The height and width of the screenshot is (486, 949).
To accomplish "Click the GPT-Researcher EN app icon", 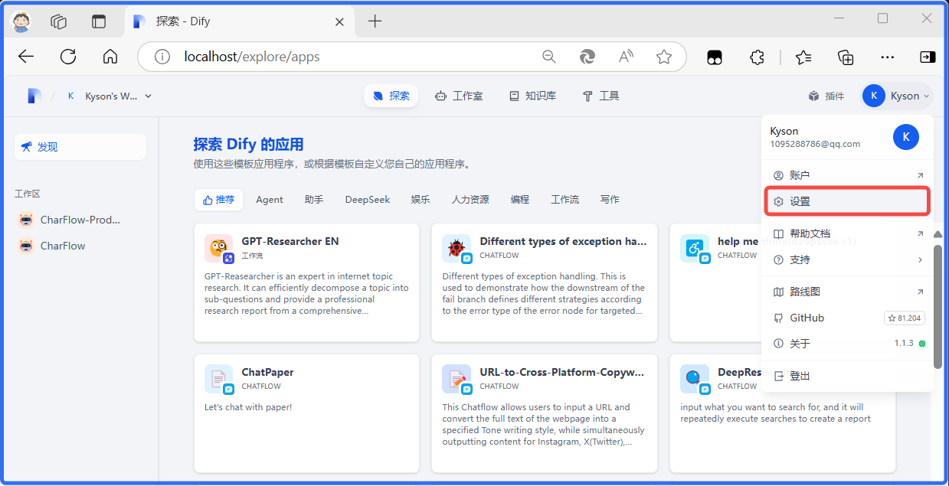I will (x=218, y=248).
